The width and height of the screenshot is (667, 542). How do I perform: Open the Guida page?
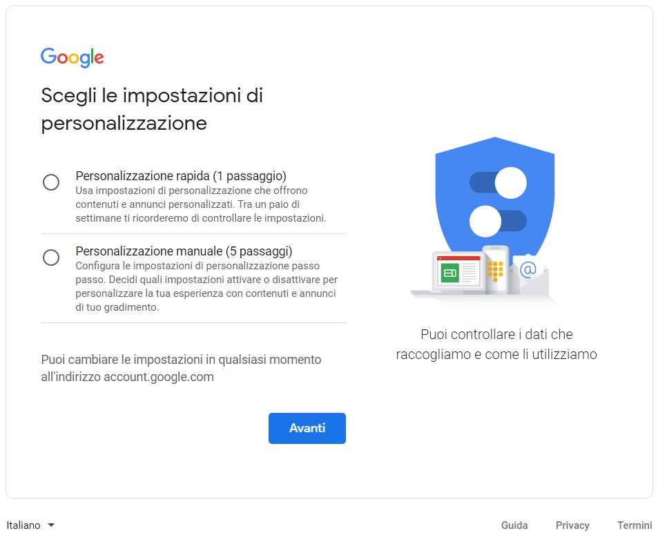tap(514, 525)
